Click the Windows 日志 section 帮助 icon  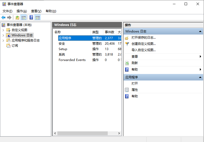pyautogui.click(x=127, y=70)
